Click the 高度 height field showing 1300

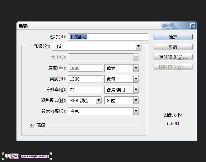pos(85,79)
